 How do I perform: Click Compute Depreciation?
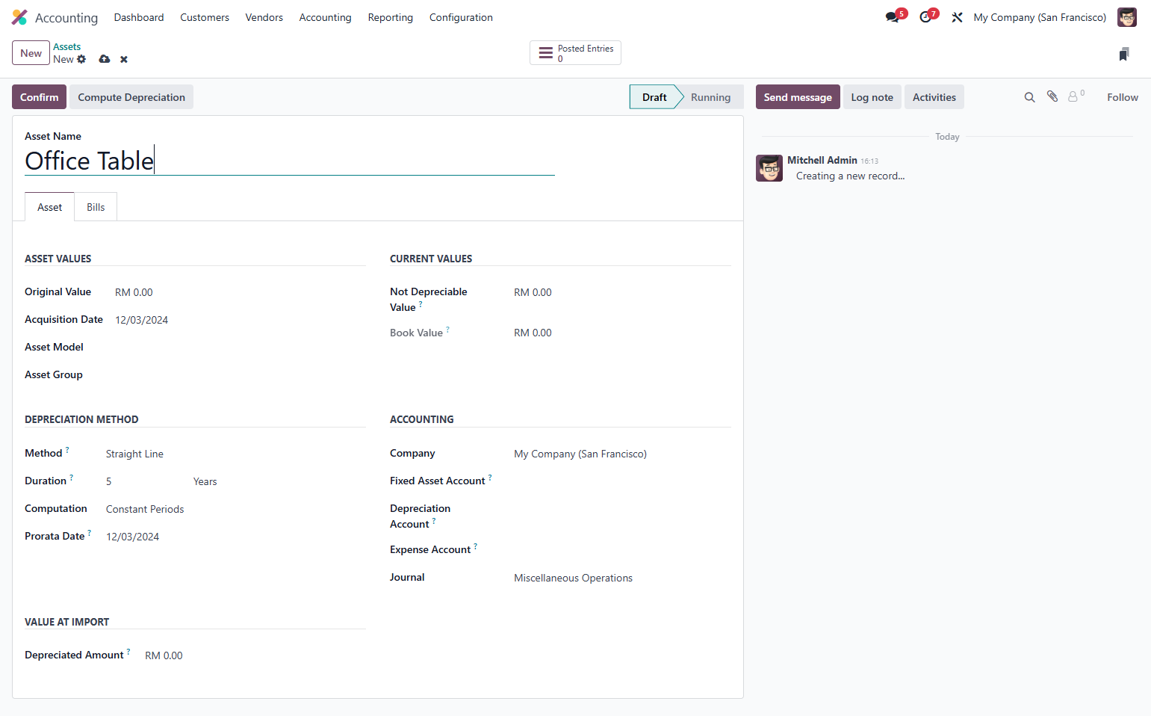tap(131, 97)
